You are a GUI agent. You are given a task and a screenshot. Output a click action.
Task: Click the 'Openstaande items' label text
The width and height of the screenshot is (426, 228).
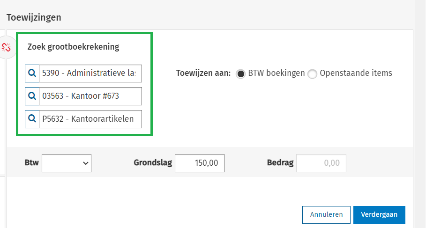click(x=356, y=73)
